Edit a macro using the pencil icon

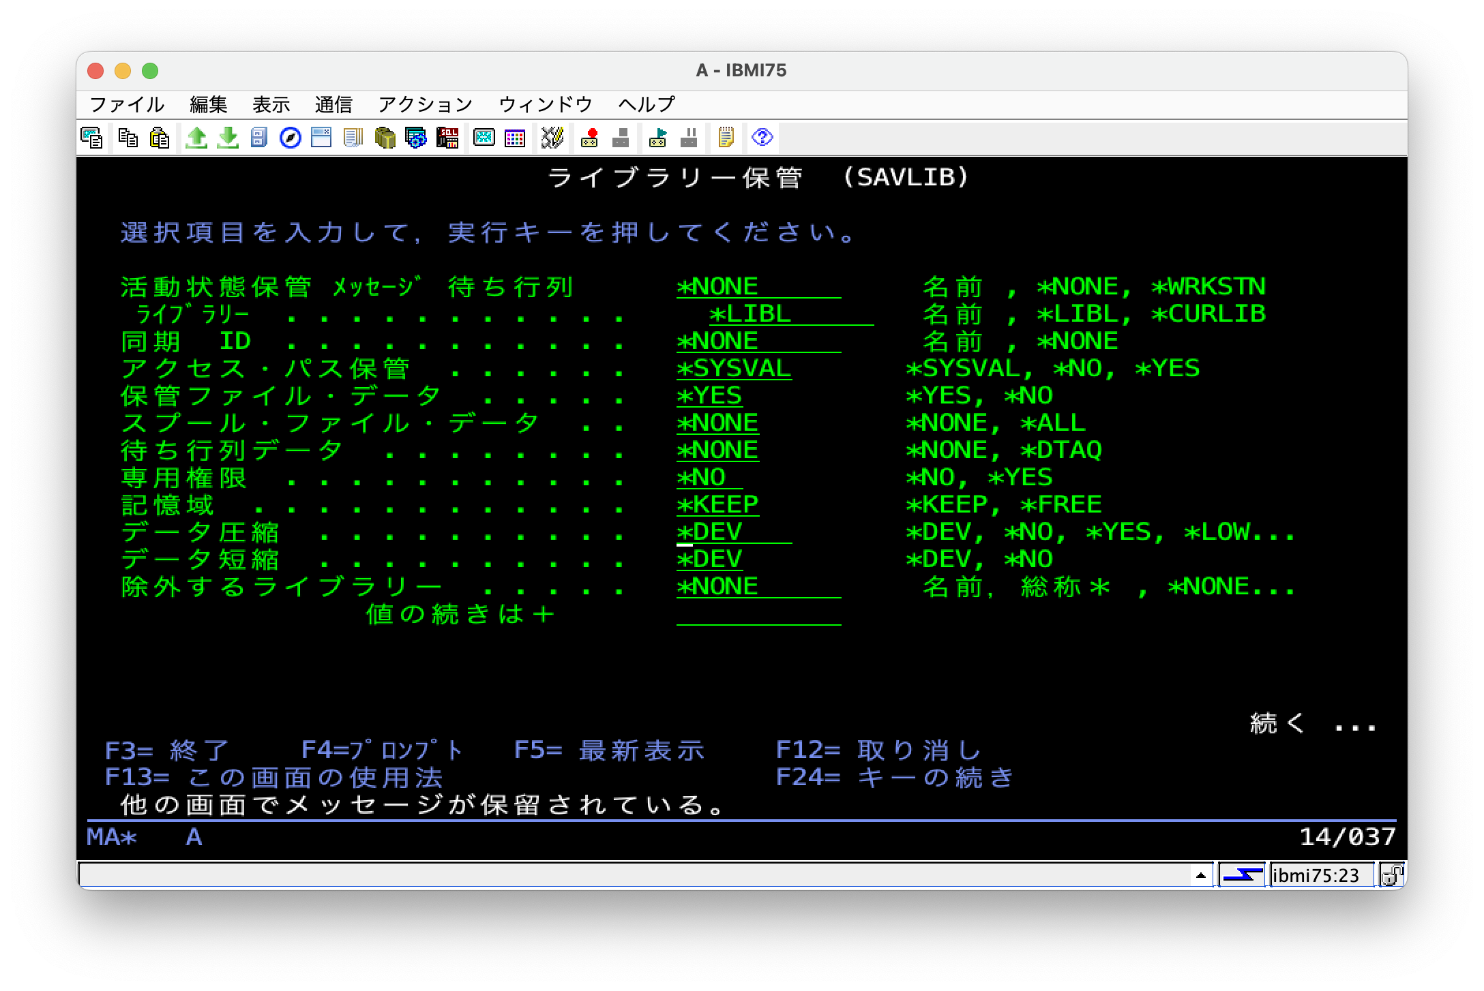tap(551, 138)
